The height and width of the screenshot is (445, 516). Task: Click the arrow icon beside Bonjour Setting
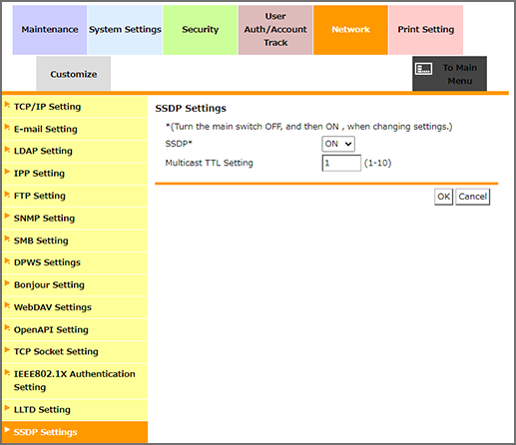(7, 283)
